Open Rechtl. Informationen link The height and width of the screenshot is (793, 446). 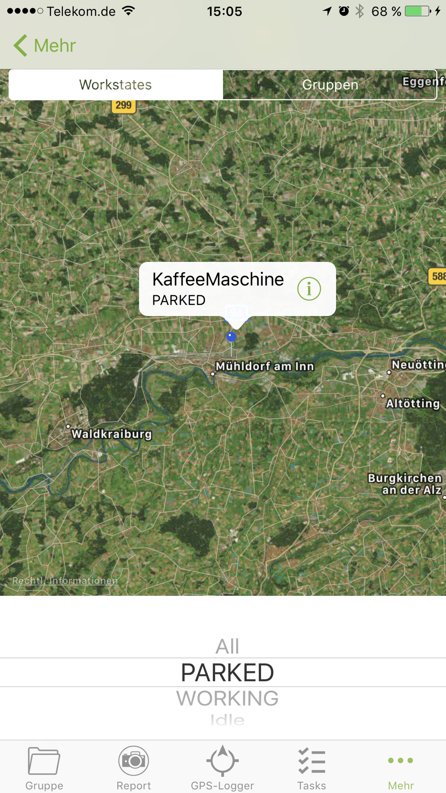[x=65, y=580]
